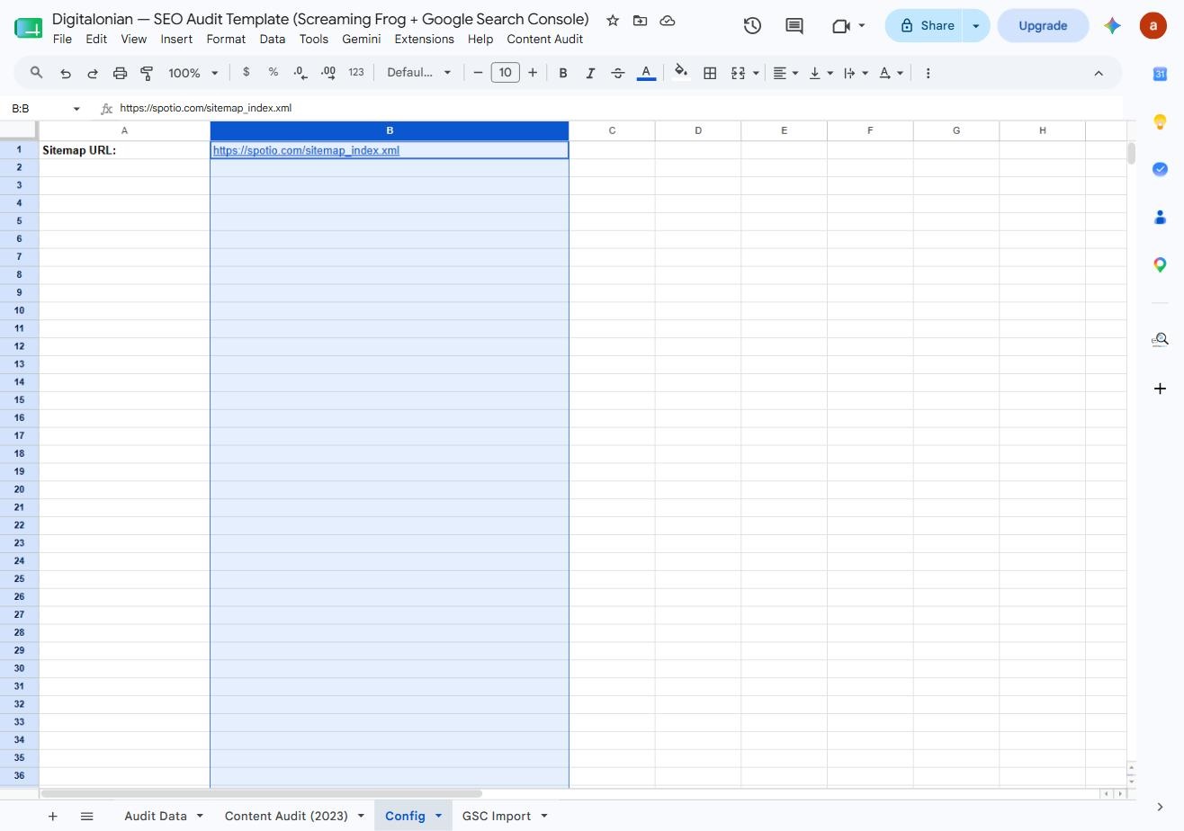
Task: Click the Name box showing B:B
Action: pyautogui.click(x=45, y=108)
